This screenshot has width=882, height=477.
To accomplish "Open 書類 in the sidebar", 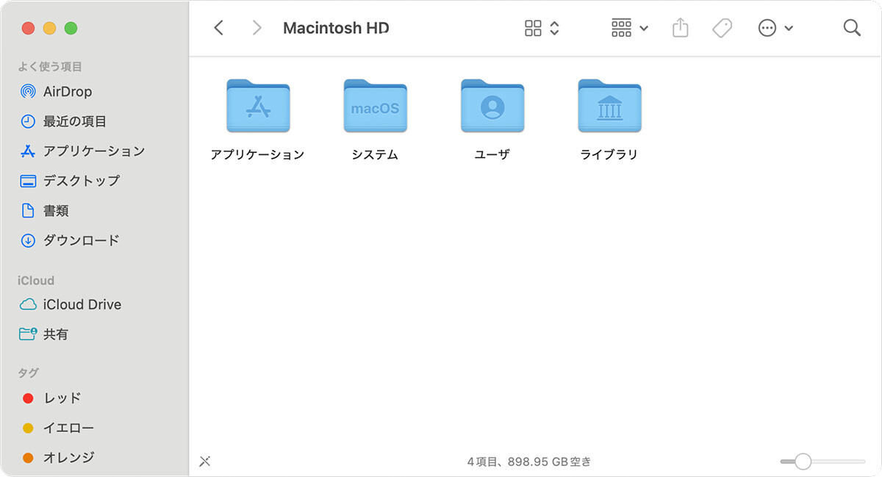I will (46, 210).
